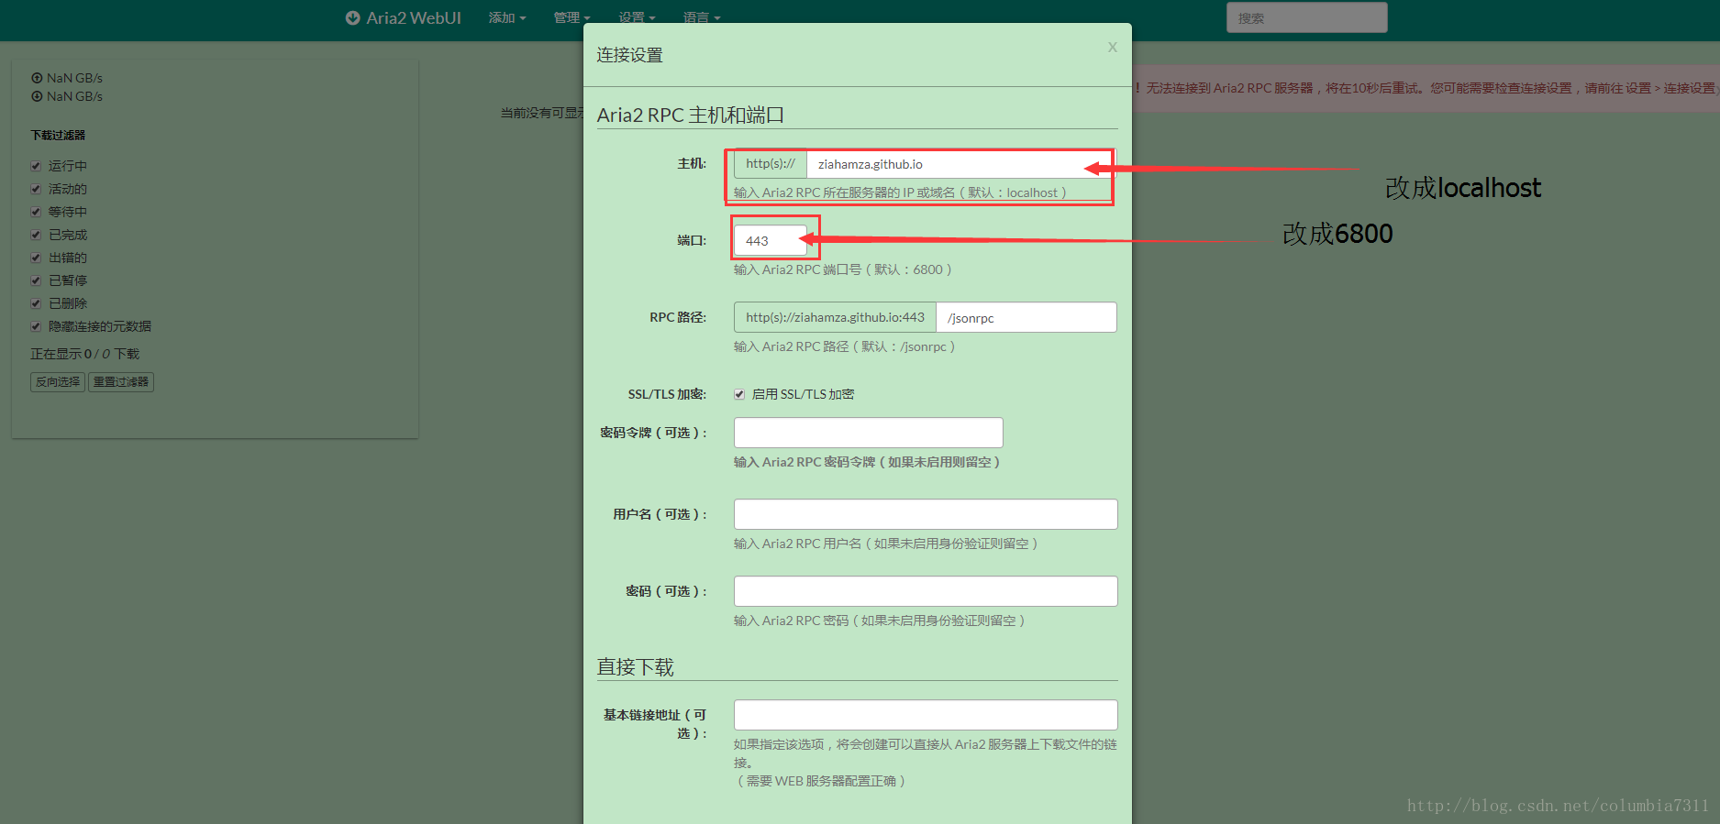The width and height of the screenshot is (1720, 824).
Task: Click the 用户名 username input field
Action: pos(926,514)
